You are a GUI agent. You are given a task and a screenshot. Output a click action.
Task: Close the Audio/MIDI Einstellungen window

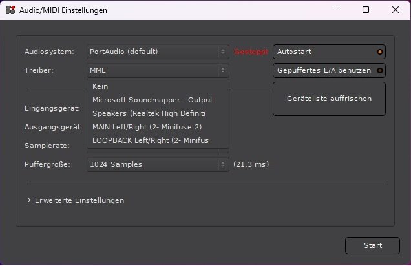click(x=395, y=10)
